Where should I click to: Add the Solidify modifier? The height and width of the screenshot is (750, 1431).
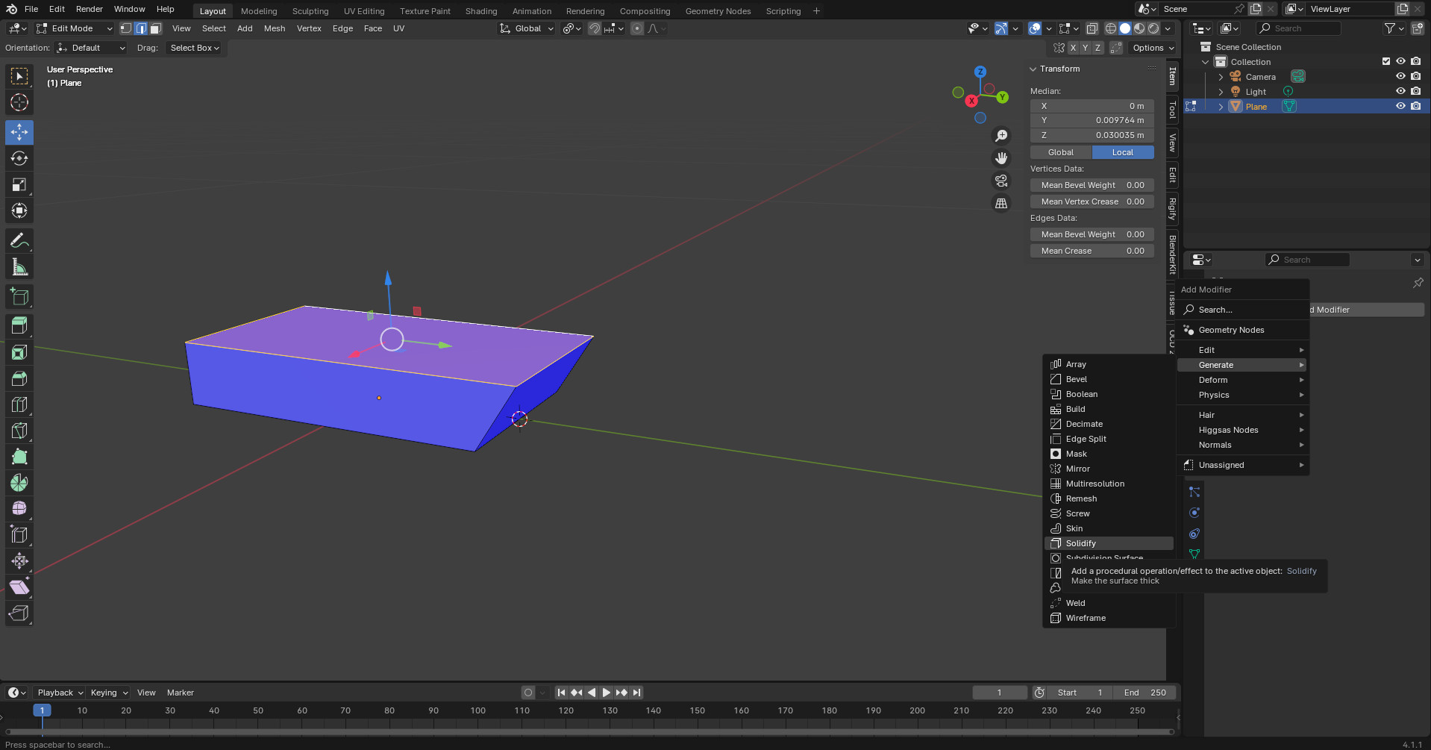coord(1080,543)
